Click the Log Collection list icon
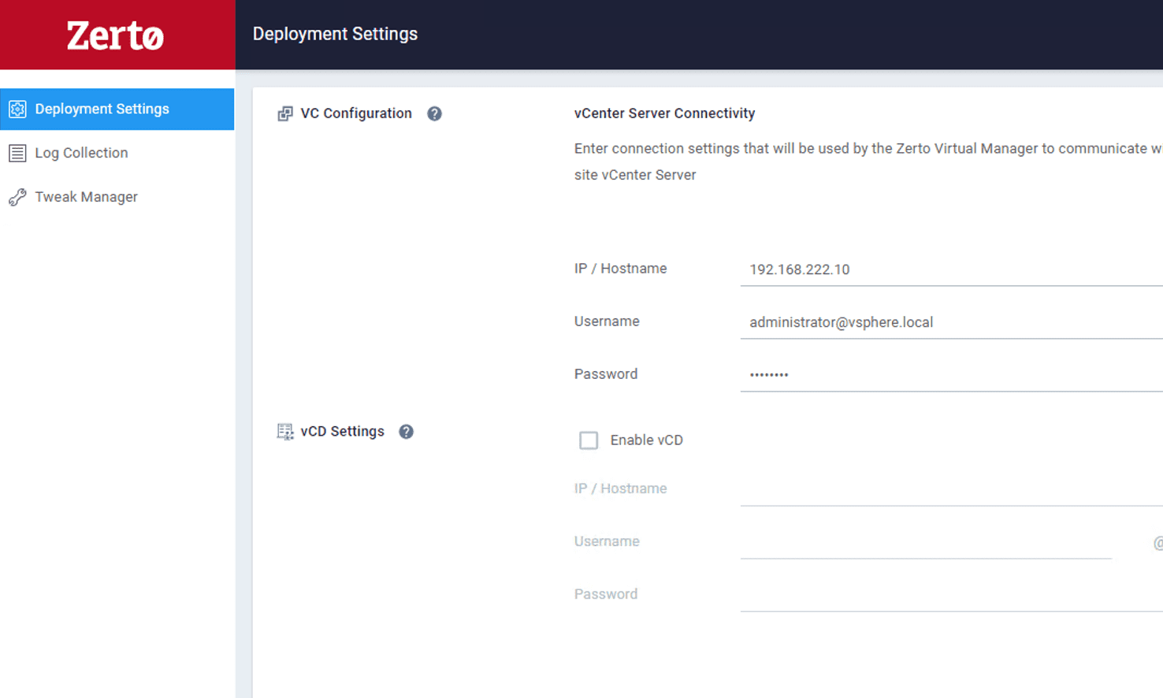Viewport: 1163px width, 698px height. pyautogui.click(x=17, y=153)
